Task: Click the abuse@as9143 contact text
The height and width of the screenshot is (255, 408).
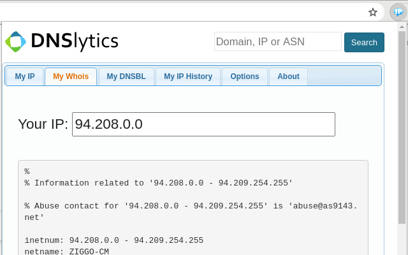Action: click(x=323, y=206)
